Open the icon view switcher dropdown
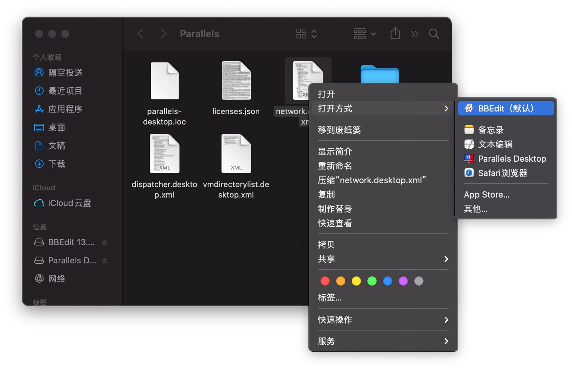The image size is (572, 369). pyautogui.click(x=306, y=34)
